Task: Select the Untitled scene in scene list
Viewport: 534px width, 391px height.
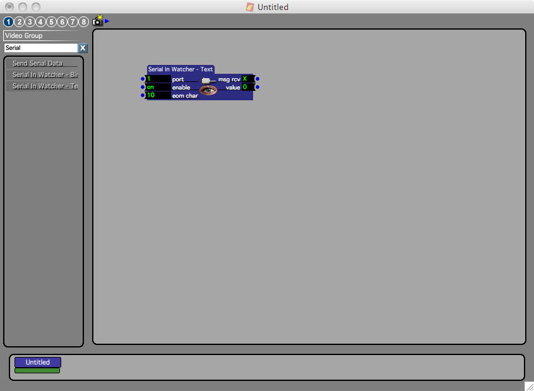Action: coord(38,363)
